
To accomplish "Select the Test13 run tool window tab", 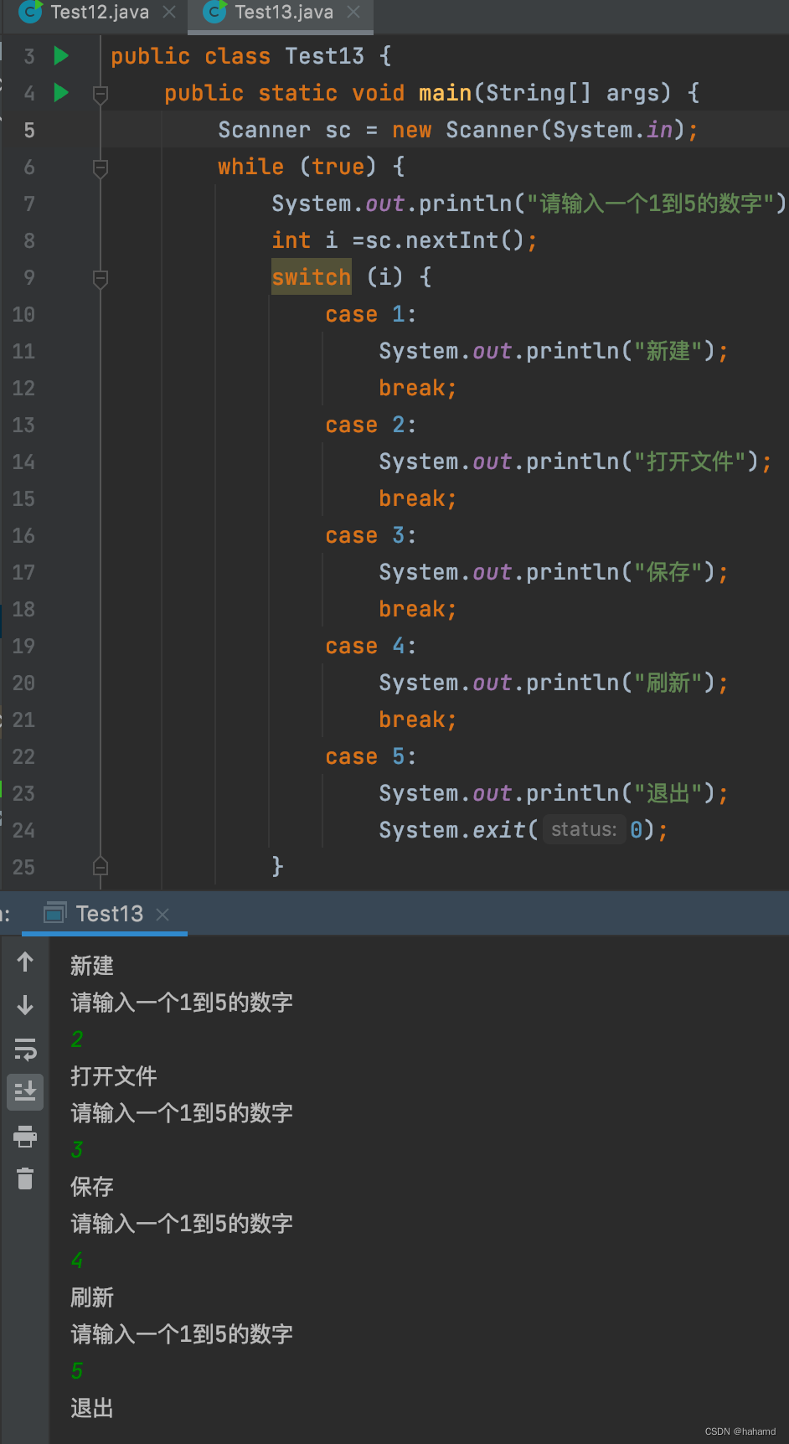I will tap(109, 913).
